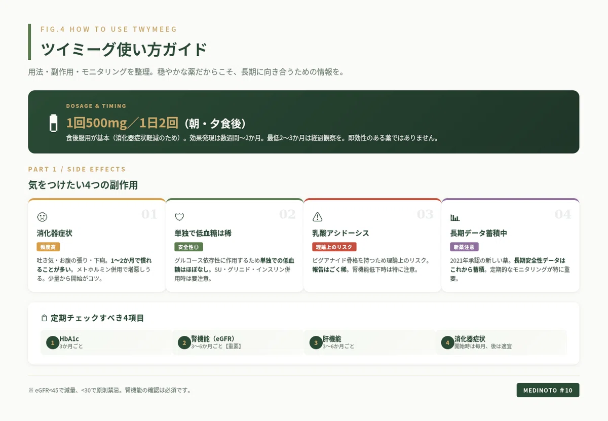Click the FIG.4 HOW TO USE TWYMEEG label

point(109,29)
